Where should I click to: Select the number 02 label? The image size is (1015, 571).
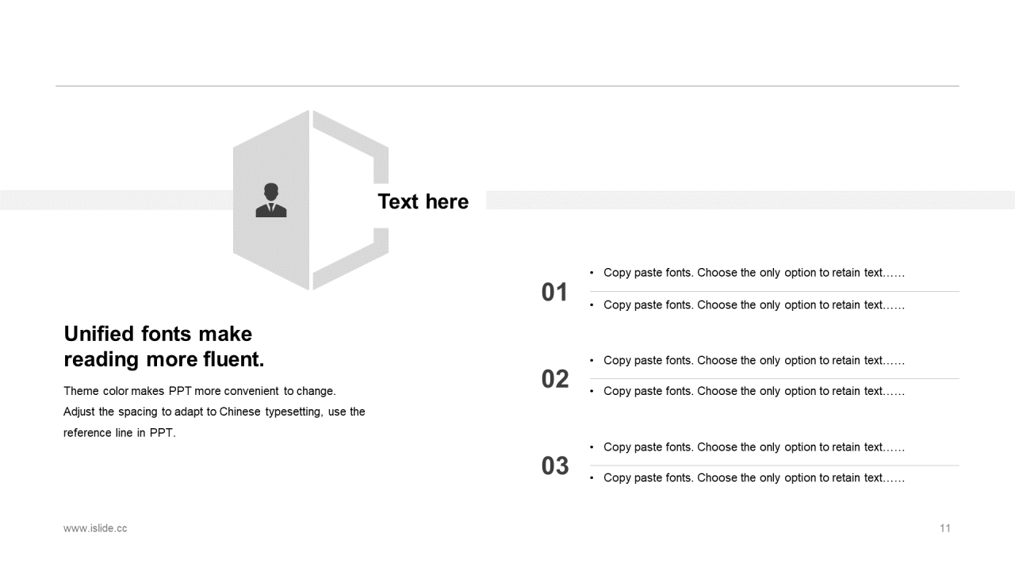click(x=554, y=379)
